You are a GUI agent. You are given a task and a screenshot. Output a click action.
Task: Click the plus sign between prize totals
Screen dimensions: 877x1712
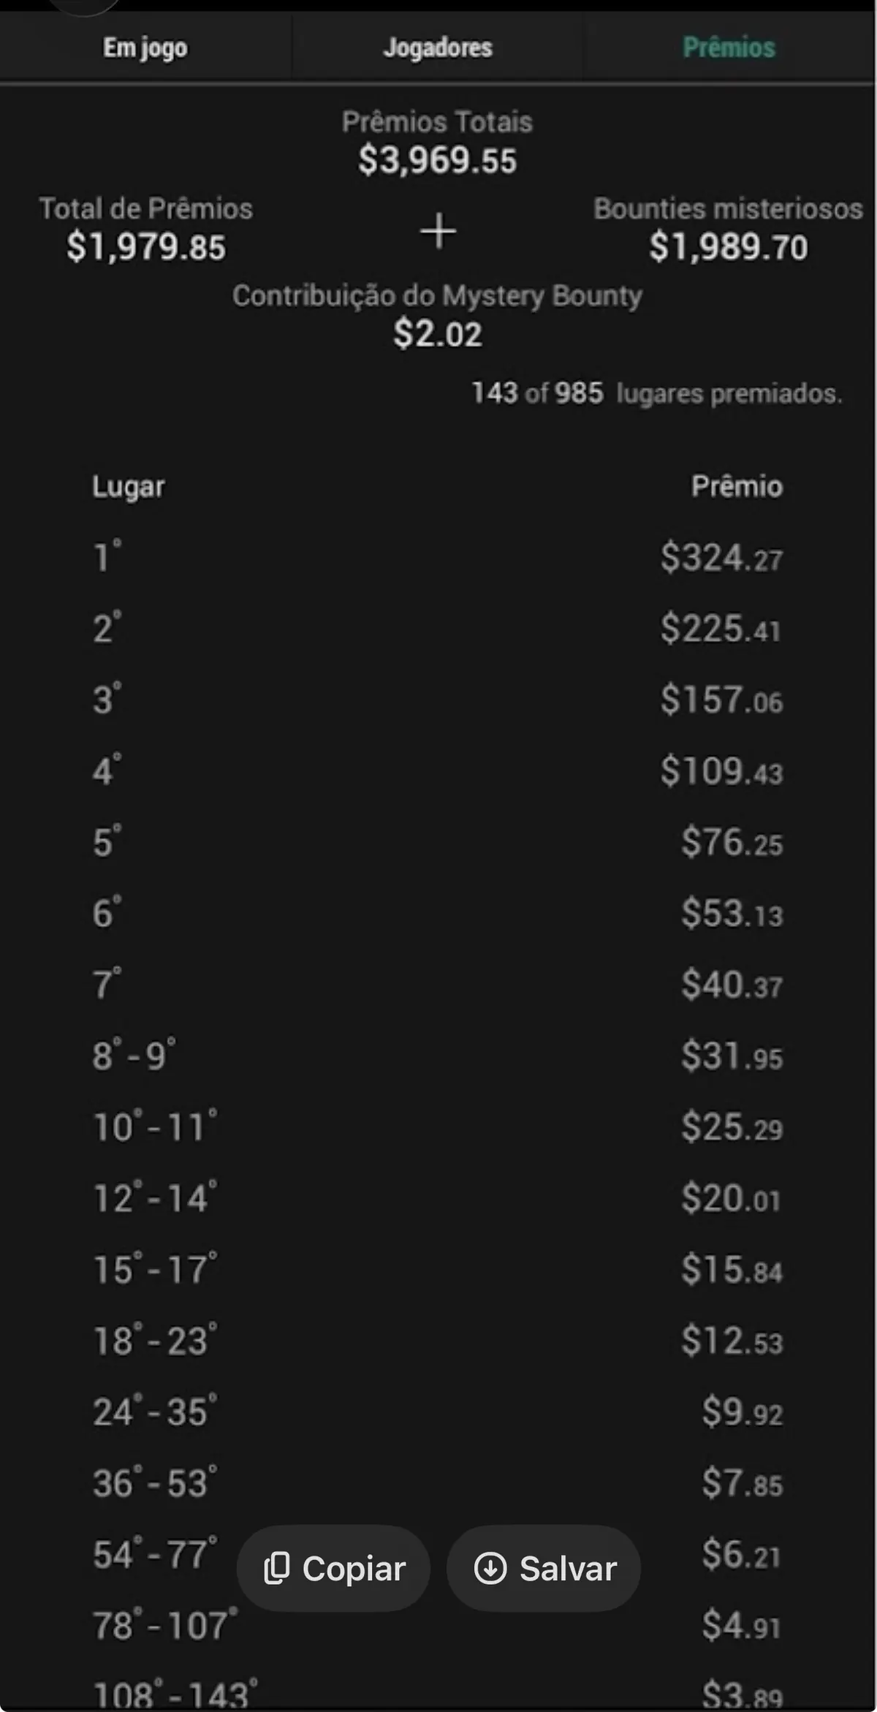(x=438, y=231)
